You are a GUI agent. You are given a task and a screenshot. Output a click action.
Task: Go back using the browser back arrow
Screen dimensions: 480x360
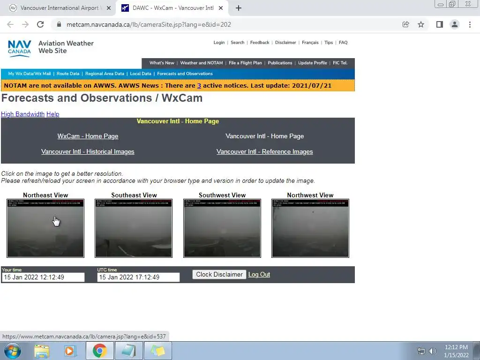click(x=10, y=24)
